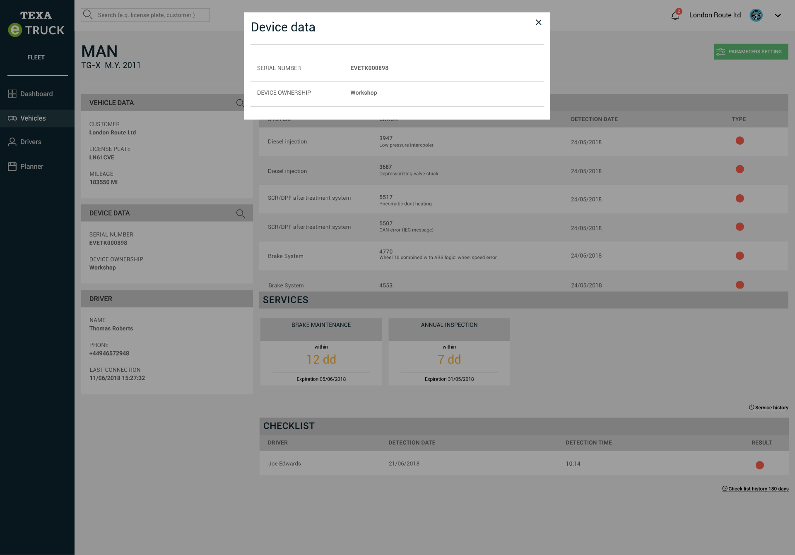Click red result dot for Joe Edwards
This screenshot has width=795, height=555.
click(x=759, y=465)
